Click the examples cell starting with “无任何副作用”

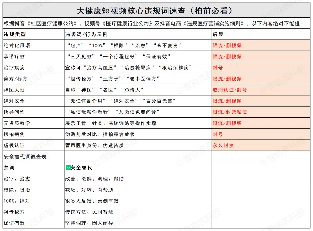pos(138,101)
